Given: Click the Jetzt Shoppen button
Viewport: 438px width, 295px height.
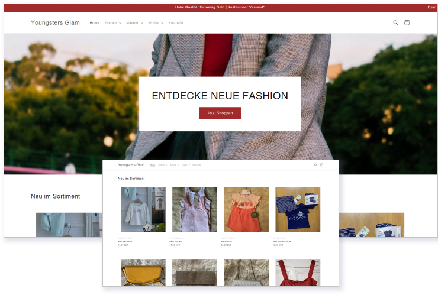Looking at the screenshot, I should click(220, 113).
